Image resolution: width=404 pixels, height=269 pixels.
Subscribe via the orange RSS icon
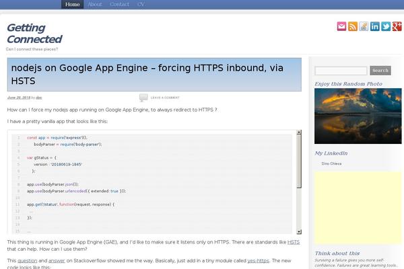pos(353,26)
